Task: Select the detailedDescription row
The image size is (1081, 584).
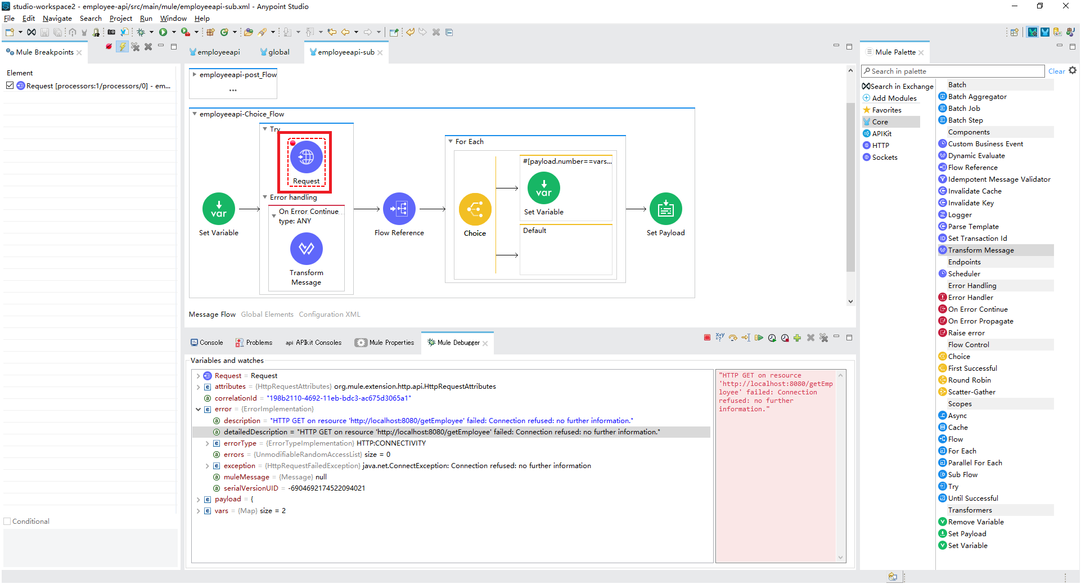Action: [451, 432]
